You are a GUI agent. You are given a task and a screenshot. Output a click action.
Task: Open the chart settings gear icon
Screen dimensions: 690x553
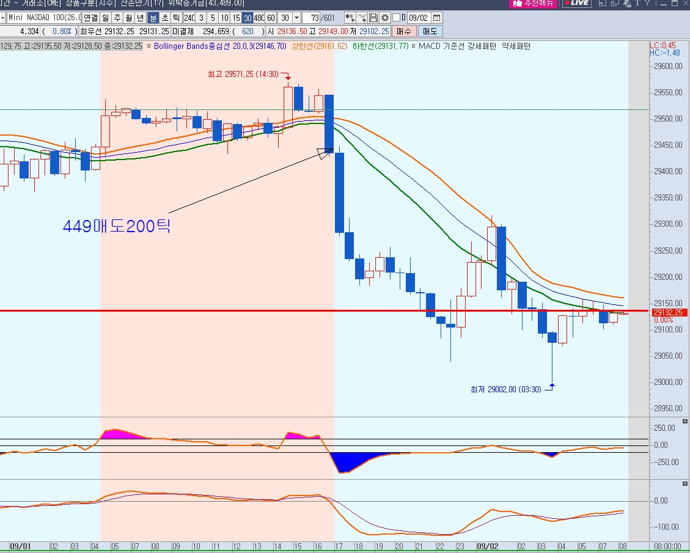[x=385, y=18]
